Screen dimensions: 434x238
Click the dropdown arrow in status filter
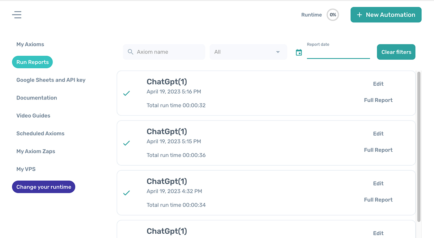278,52
